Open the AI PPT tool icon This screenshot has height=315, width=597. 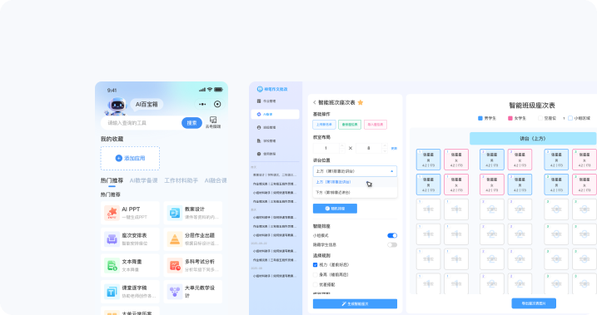[112, 213]
